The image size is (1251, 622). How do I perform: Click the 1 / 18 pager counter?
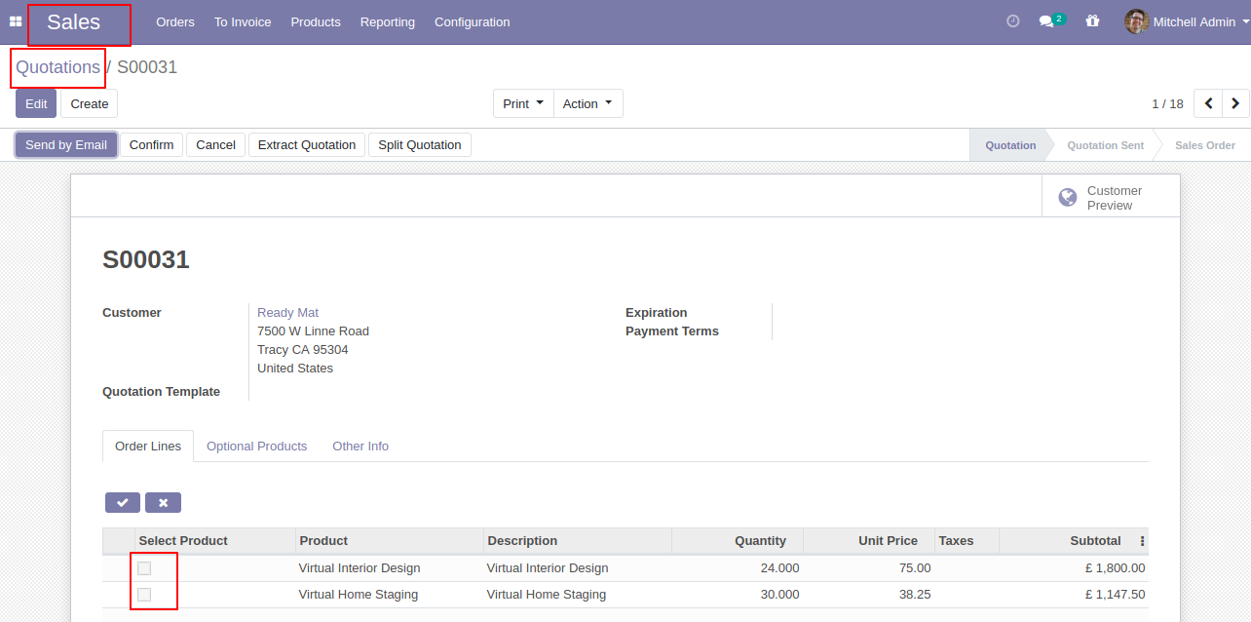[x=1167, y=103]
